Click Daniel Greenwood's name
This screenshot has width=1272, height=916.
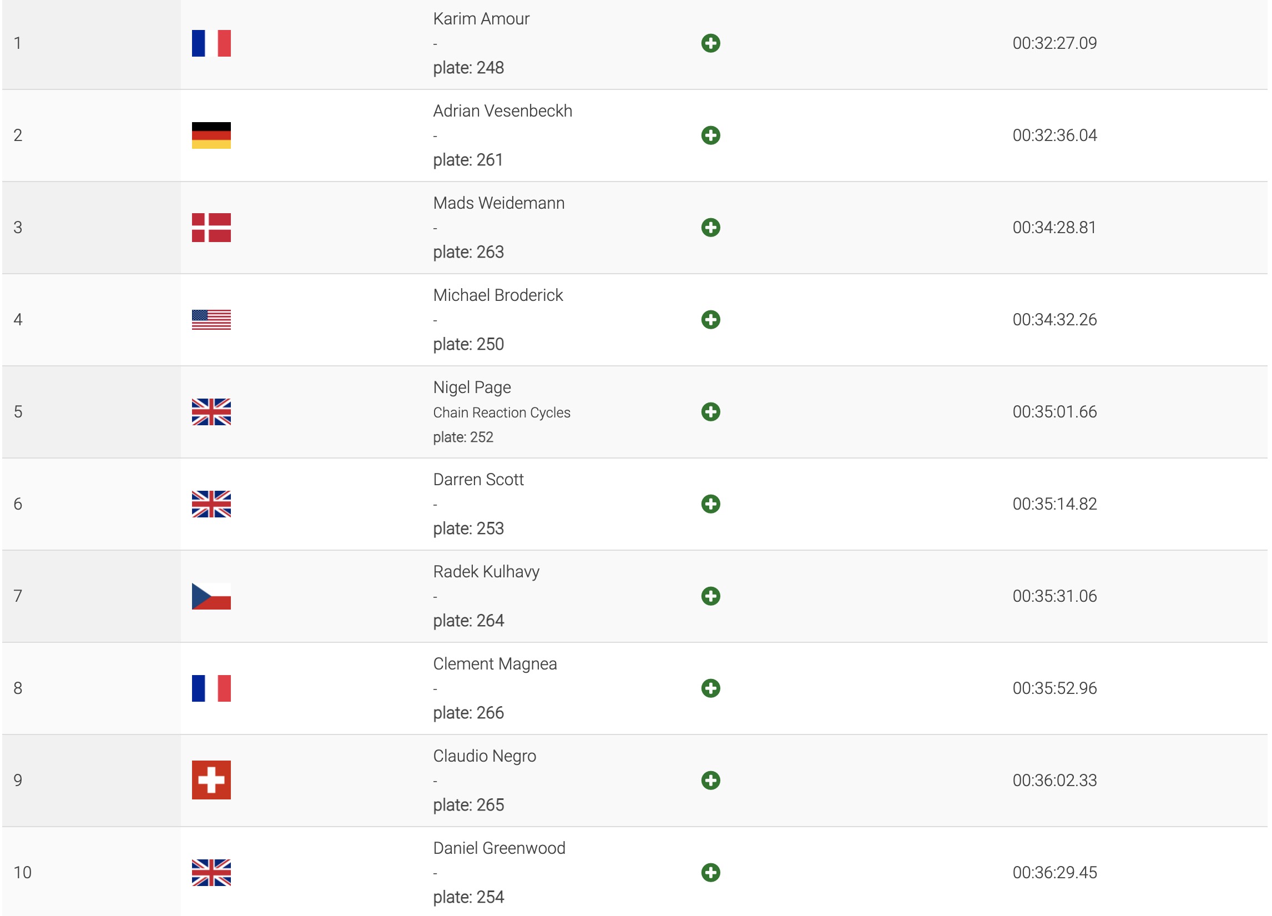(499, 848)
